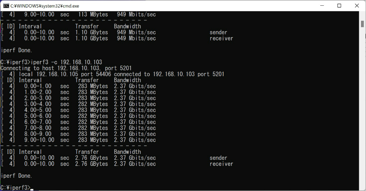Click the 3.00-4.00 sec interval row
The width and height of the screenshot is (366, 191).
[78, 104]
